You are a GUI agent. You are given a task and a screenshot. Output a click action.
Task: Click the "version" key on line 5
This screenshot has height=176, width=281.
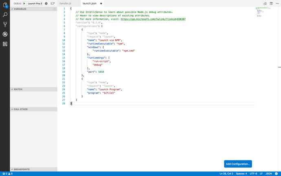(x=82, y=22)
